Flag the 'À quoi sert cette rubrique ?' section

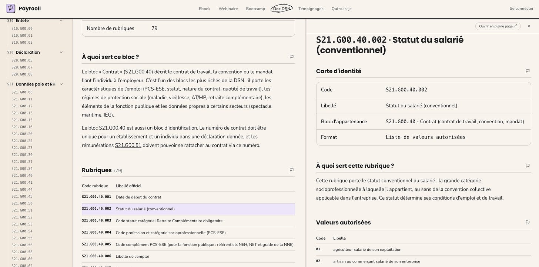528,166
